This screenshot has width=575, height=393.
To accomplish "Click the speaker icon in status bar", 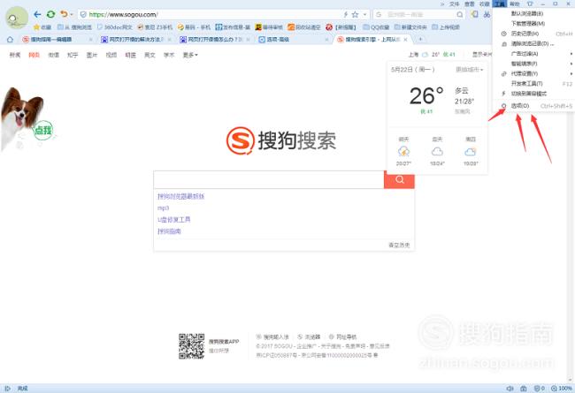I will point(510,389).
